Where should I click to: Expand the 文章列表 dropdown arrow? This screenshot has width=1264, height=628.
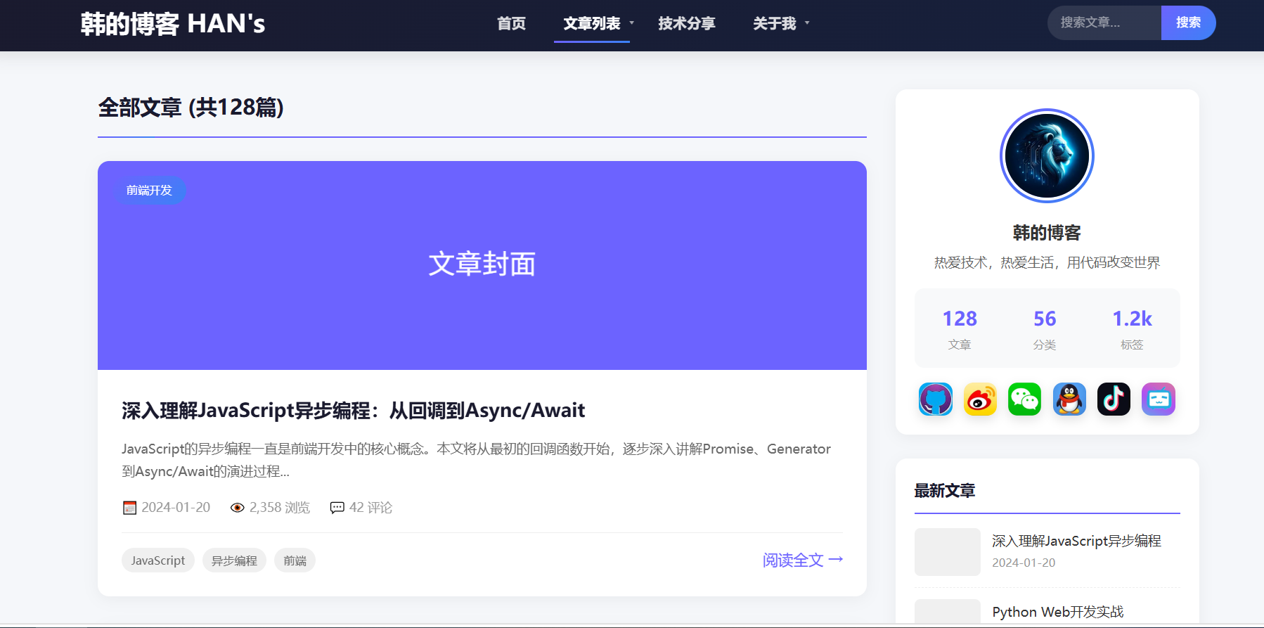(632, 23)
